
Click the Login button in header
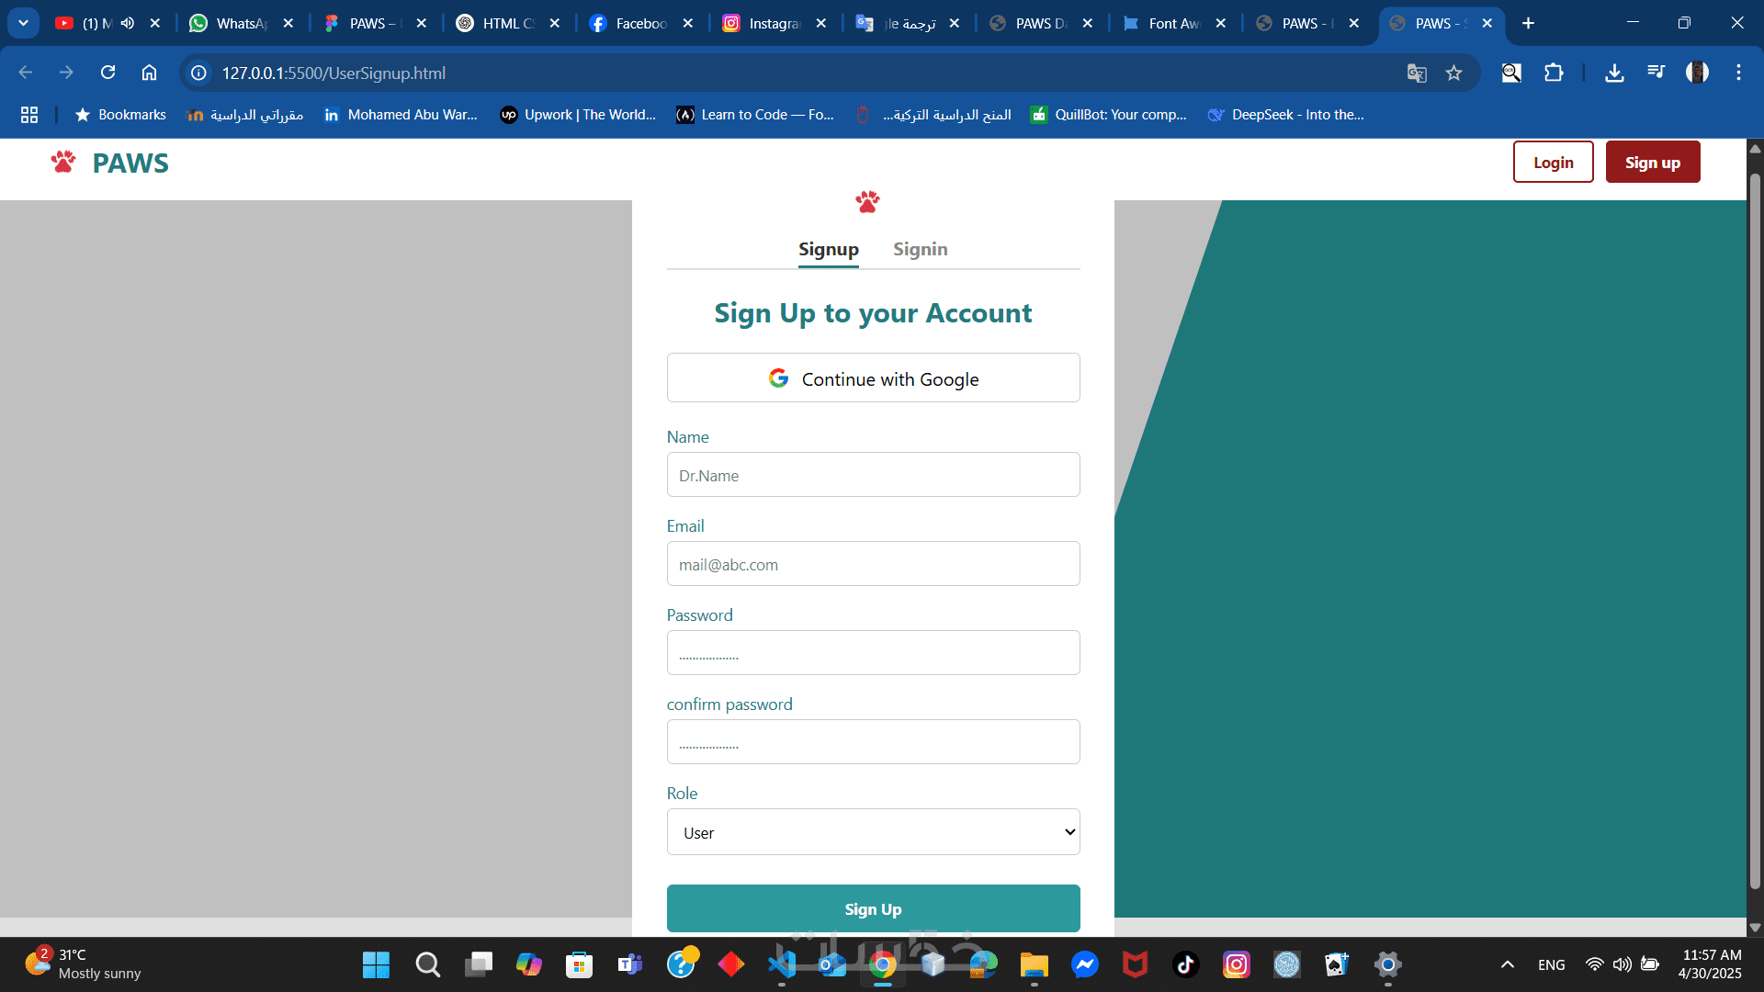coord(1553,162)
